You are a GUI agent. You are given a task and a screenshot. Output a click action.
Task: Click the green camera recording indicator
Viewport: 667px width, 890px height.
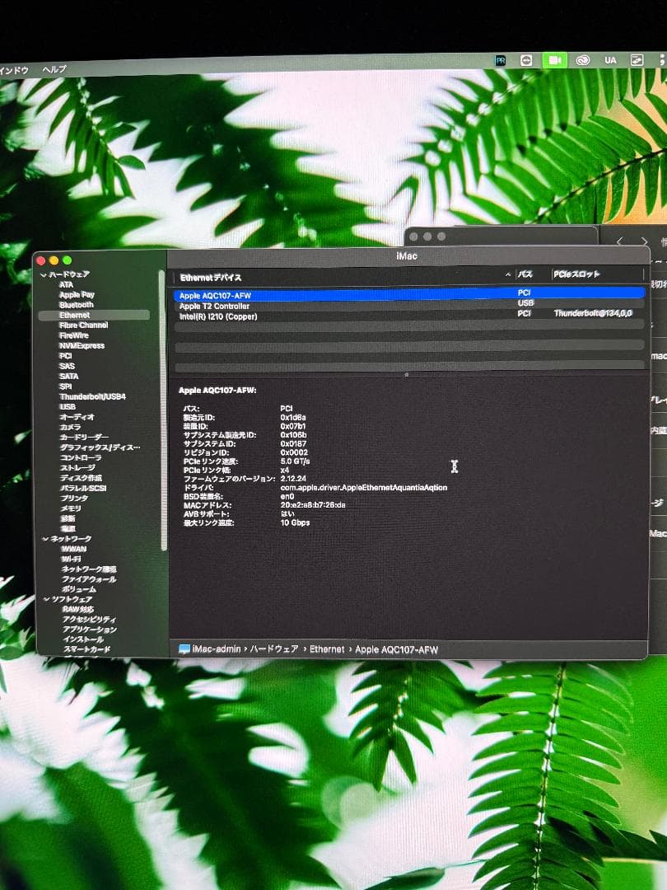click(554, 60)
